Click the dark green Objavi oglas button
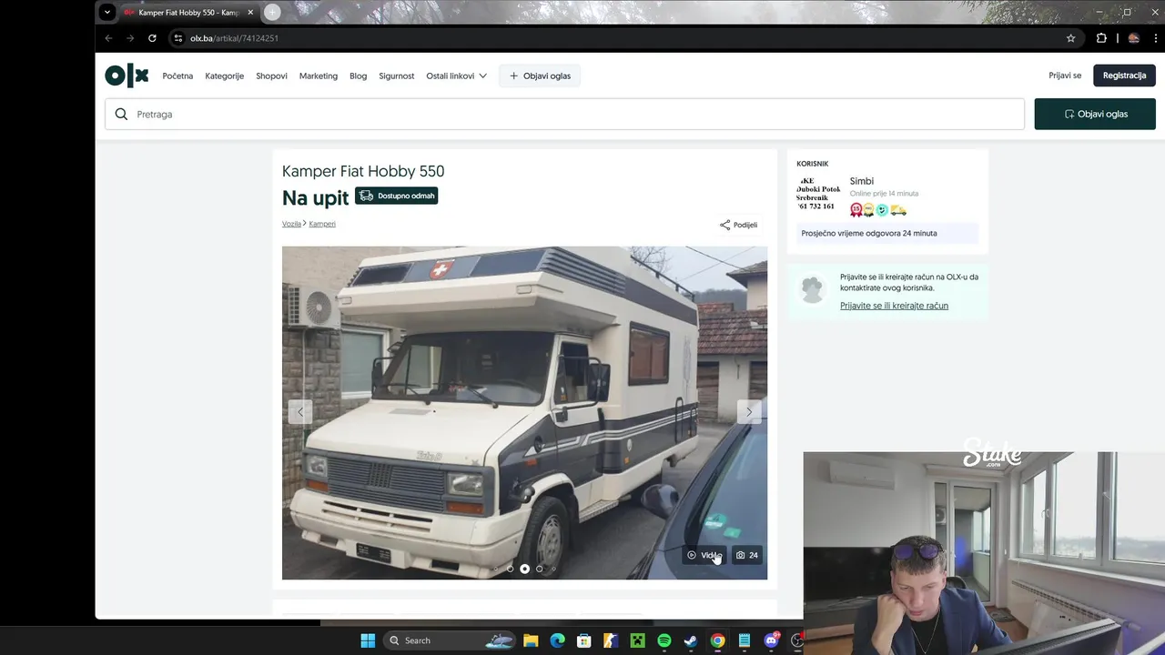 pos(1095,114)
